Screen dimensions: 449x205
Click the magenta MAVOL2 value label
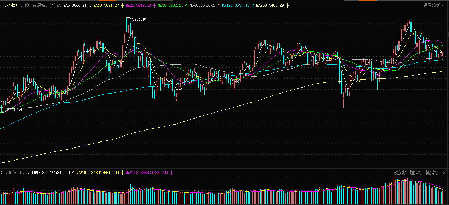click(x=147, y=173)
